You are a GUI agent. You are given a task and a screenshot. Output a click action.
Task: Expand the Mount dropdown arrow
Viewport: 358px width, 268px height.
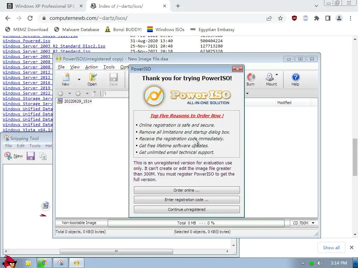point(277,75)
